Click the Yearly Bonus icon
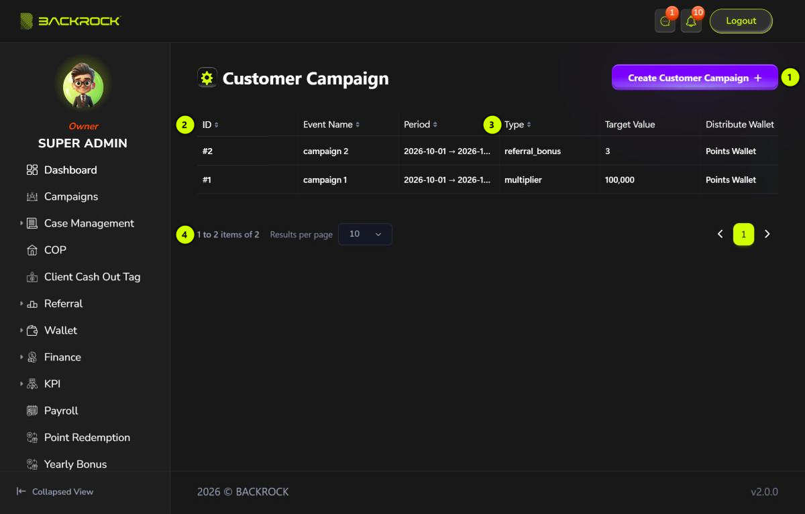 (32, 464)
